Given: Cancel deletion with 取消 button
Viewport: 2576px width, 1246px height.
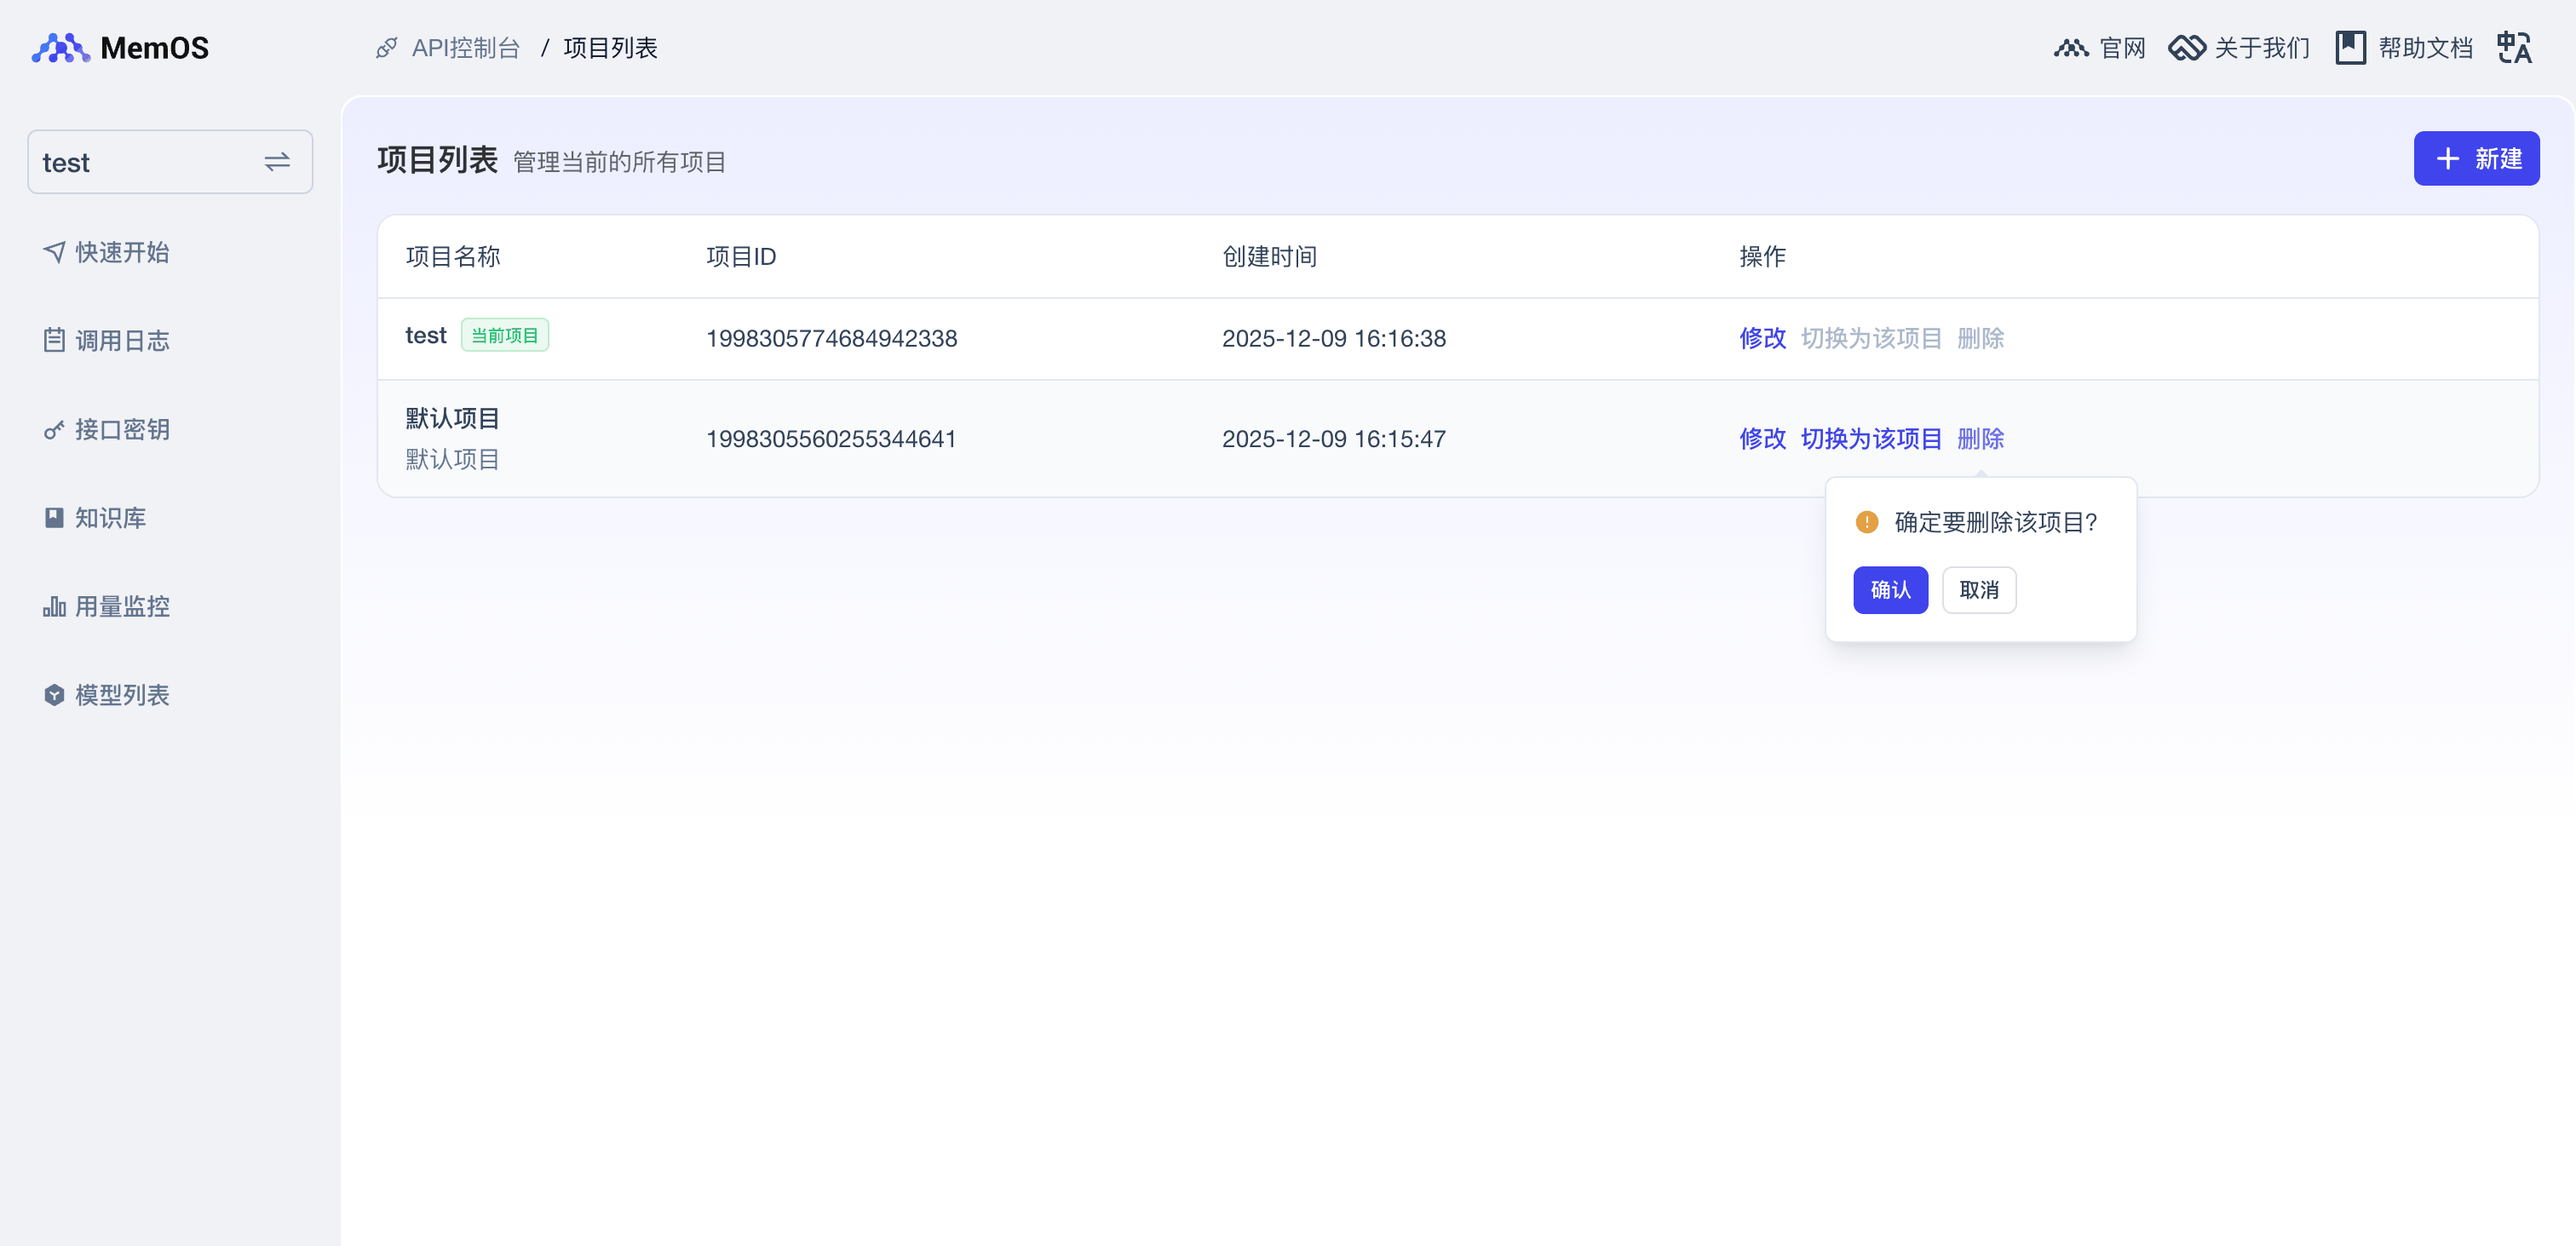Looking at the screenshot, I should (1978, 590).
